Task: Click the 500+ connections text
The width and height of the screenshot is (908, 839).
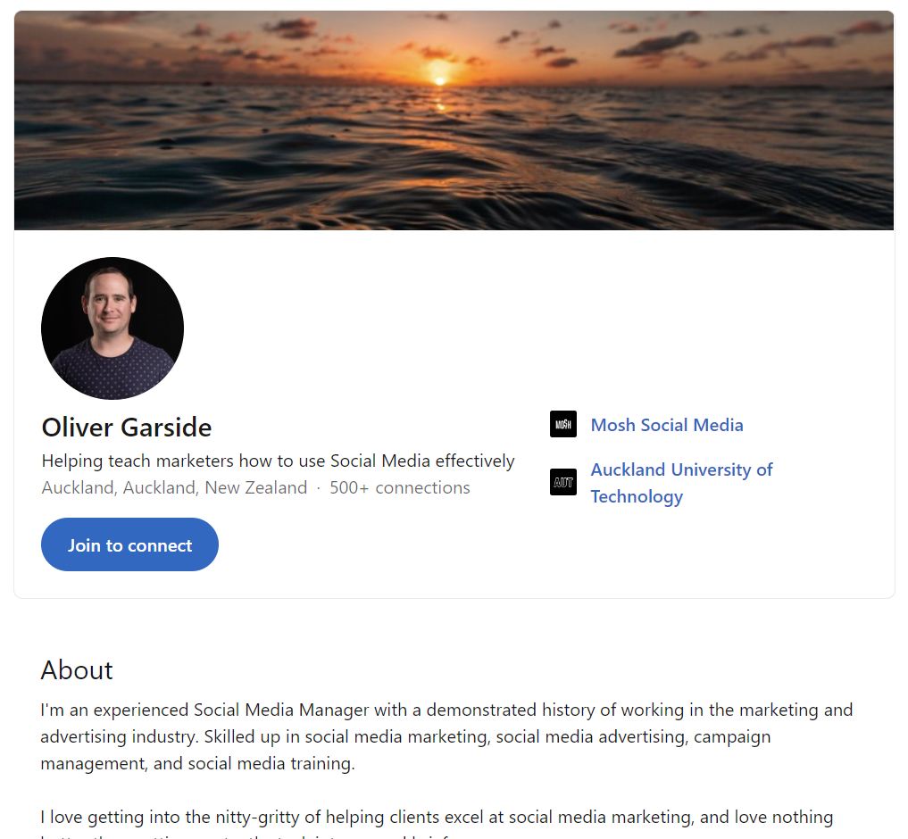Action: tap(400, 487)
